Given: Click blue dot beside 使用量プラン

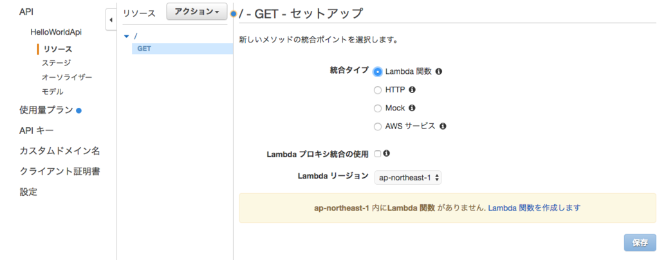Looking at the screenshot, I should coord(79,110).
